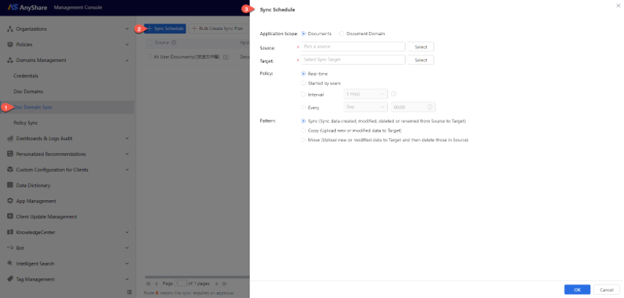The image size is (624, 298).
Task: Choose the Started by users policy
Action: pos(304,83)
